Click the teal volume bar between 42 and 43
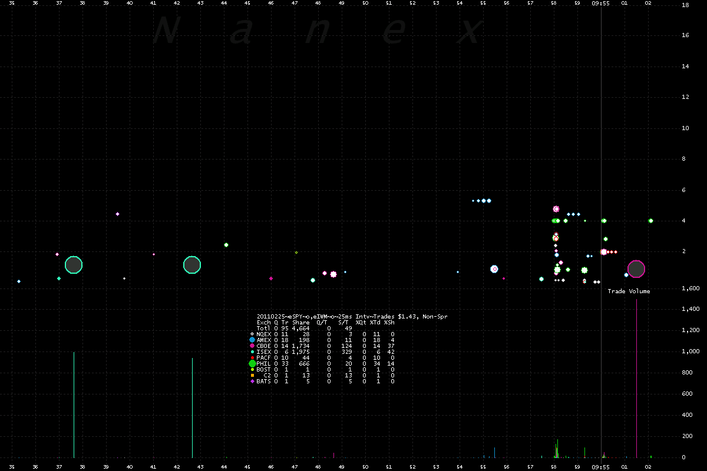This screenshot has height=471, width=707. pos(192,407)
